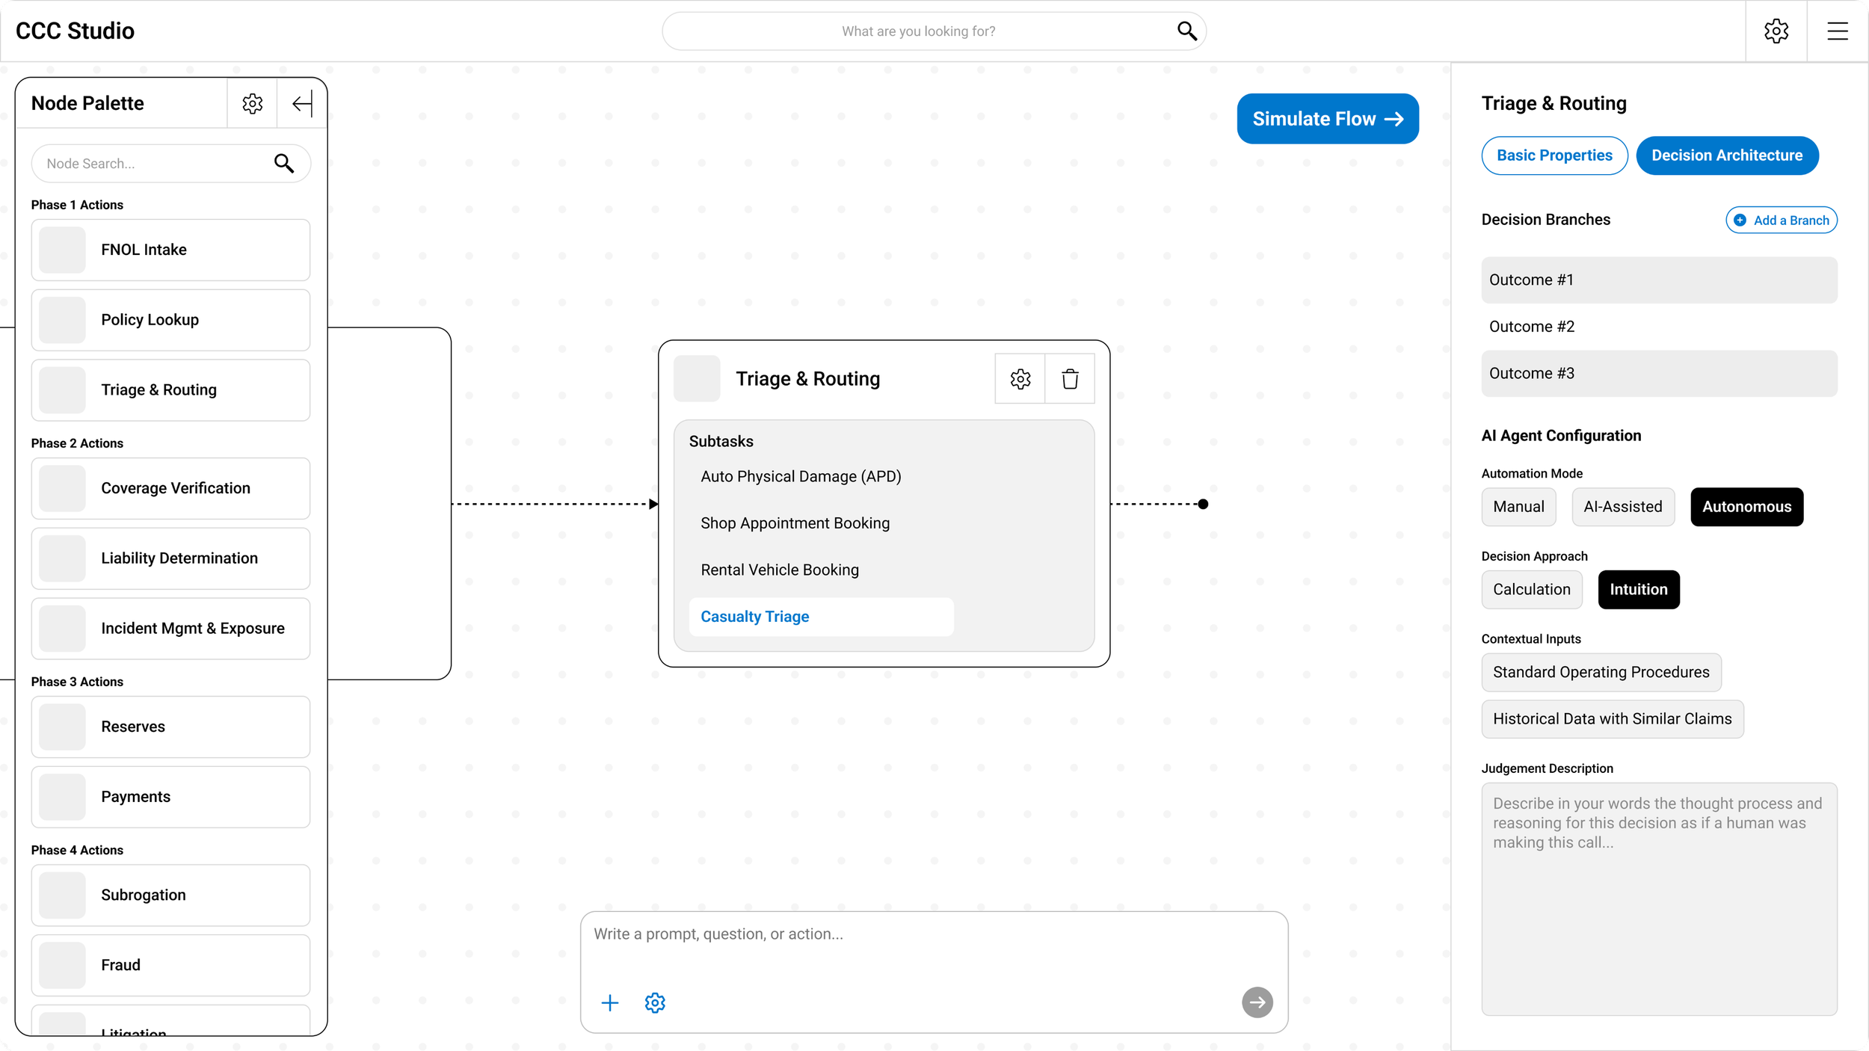
Task: Open the global settings gear in header
Action: click(1776, 31)
